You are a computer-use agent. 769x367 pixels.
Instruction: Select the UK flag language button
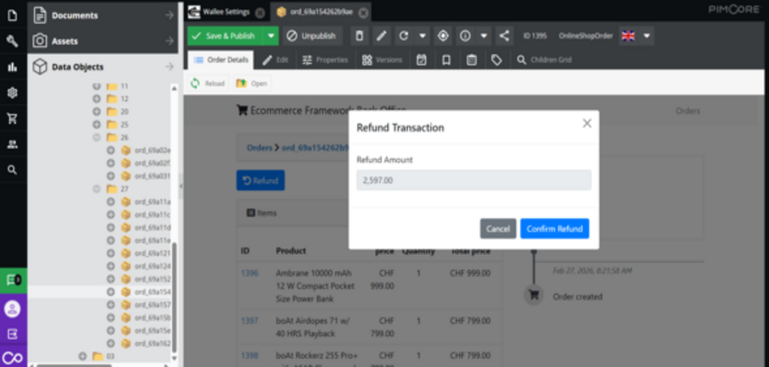point(628,36)
